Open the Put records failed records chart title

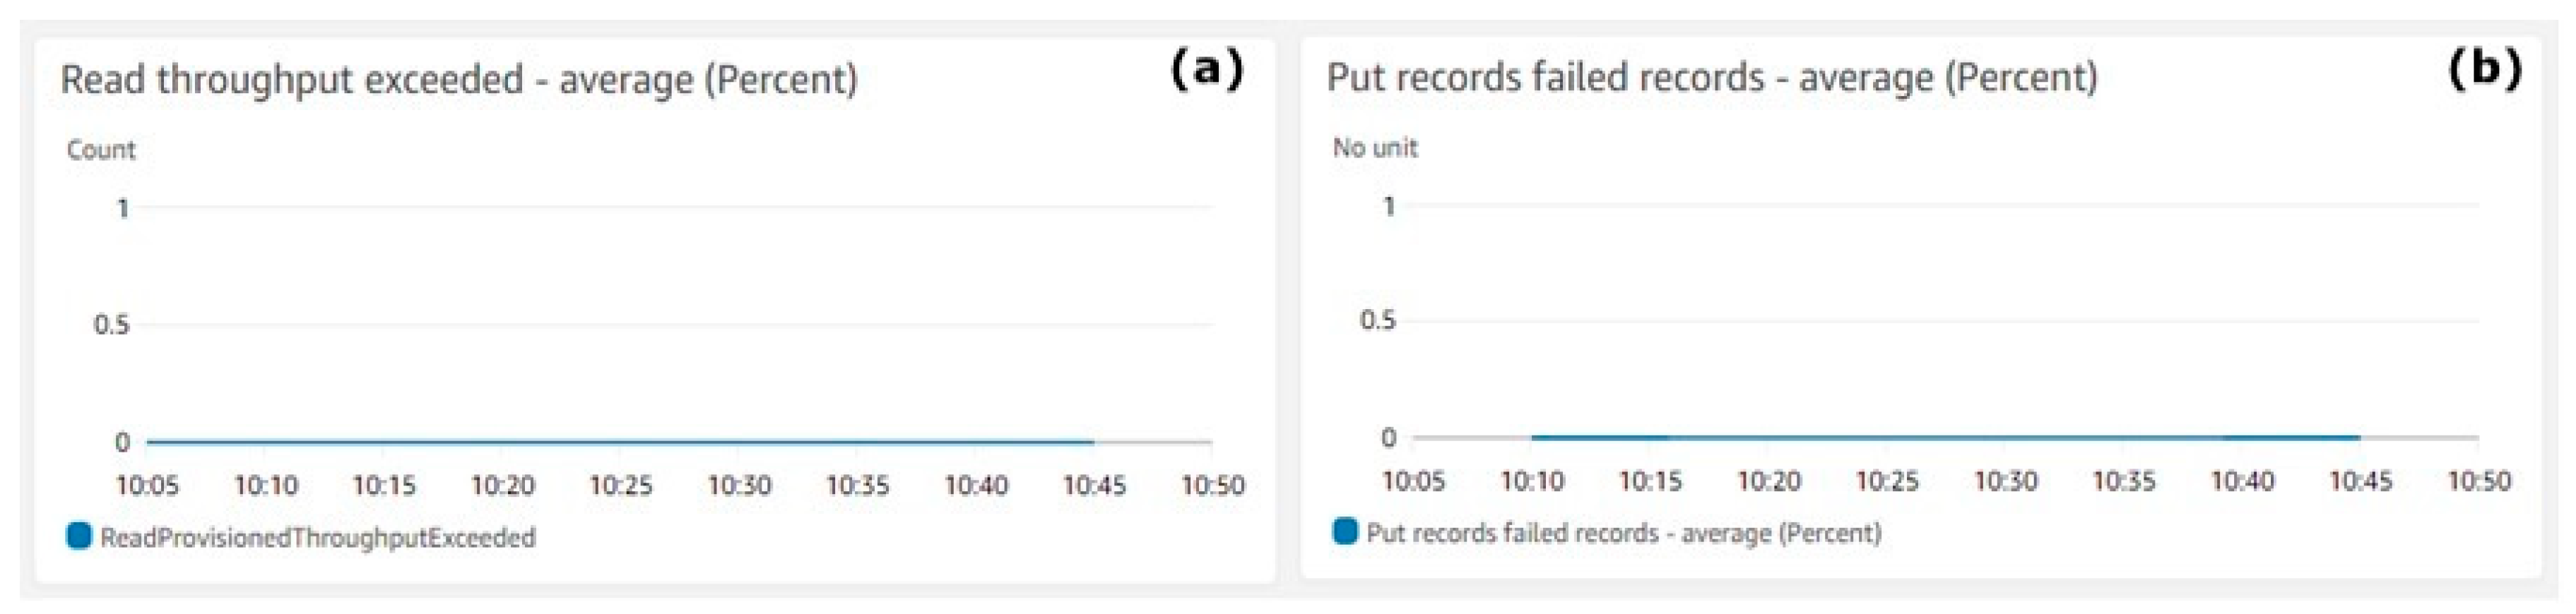point(1711,78)
